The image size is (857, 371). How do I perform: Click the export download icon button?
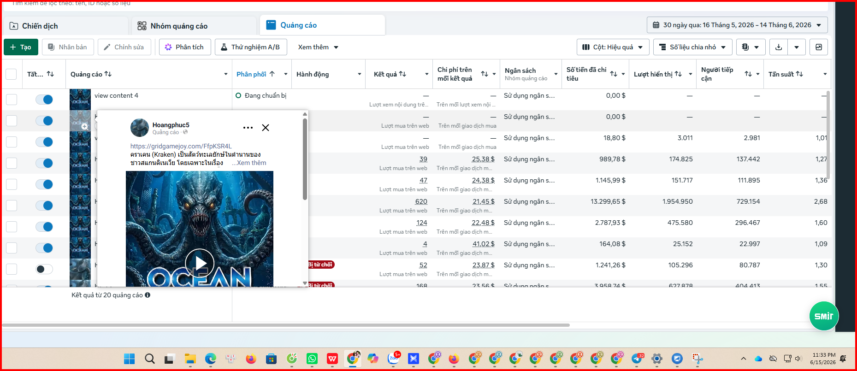click(779, 47)
